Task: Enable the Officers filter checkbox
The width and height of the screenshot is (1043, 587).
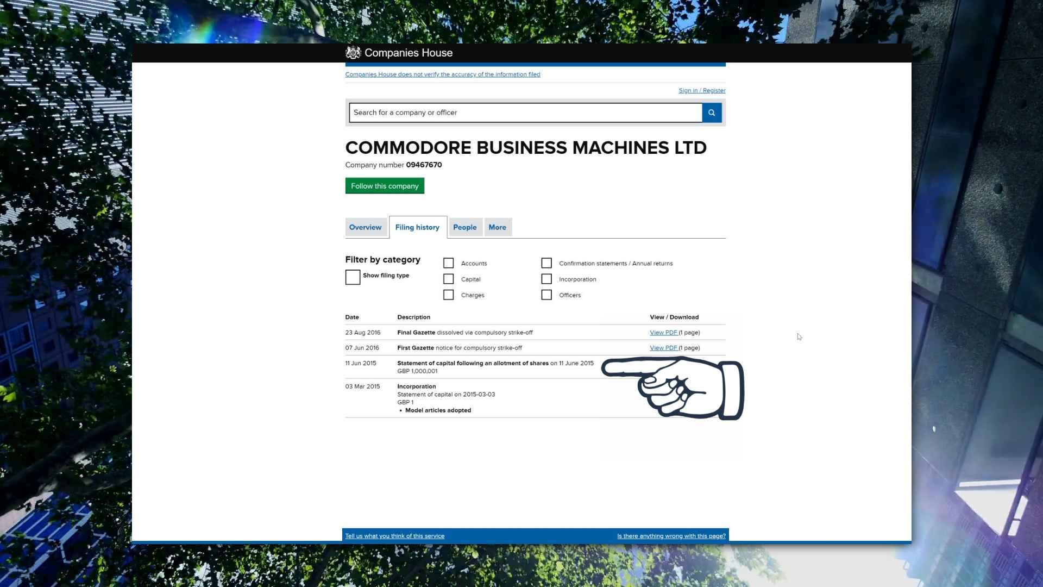Action: click(x=546, y=295)
